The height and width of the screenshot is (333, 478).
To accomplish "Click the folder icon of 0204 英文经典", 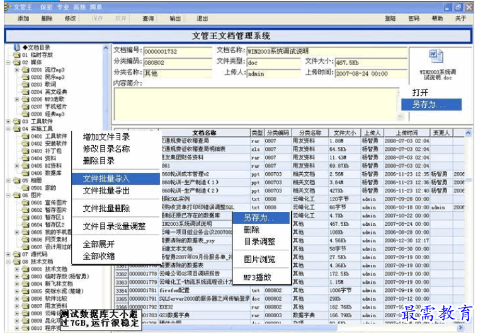I will [26, 92].
